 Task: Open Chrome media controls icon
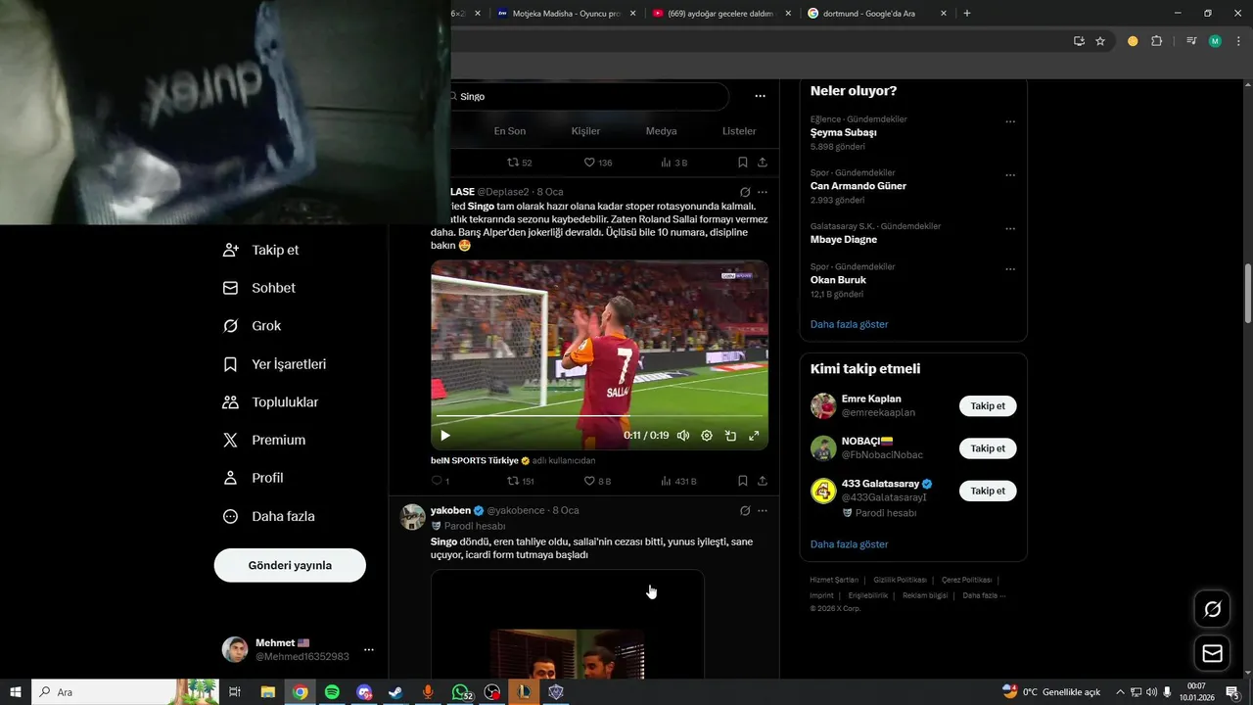[1191, 41]
